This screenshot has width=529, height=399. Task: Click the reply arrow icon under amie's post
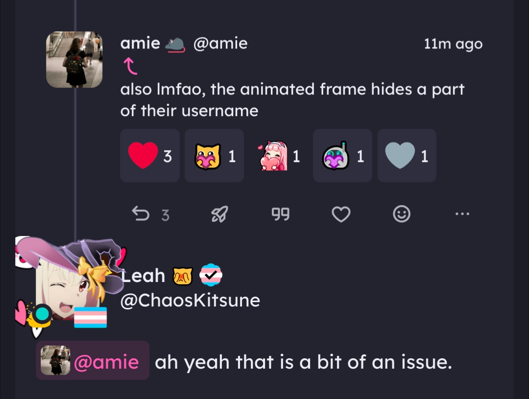point(141,214)
